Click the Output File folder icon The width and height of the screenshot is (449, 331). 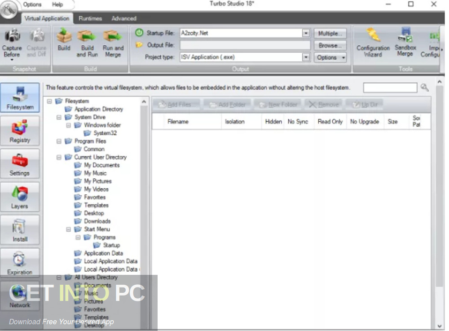coord(139,44)
